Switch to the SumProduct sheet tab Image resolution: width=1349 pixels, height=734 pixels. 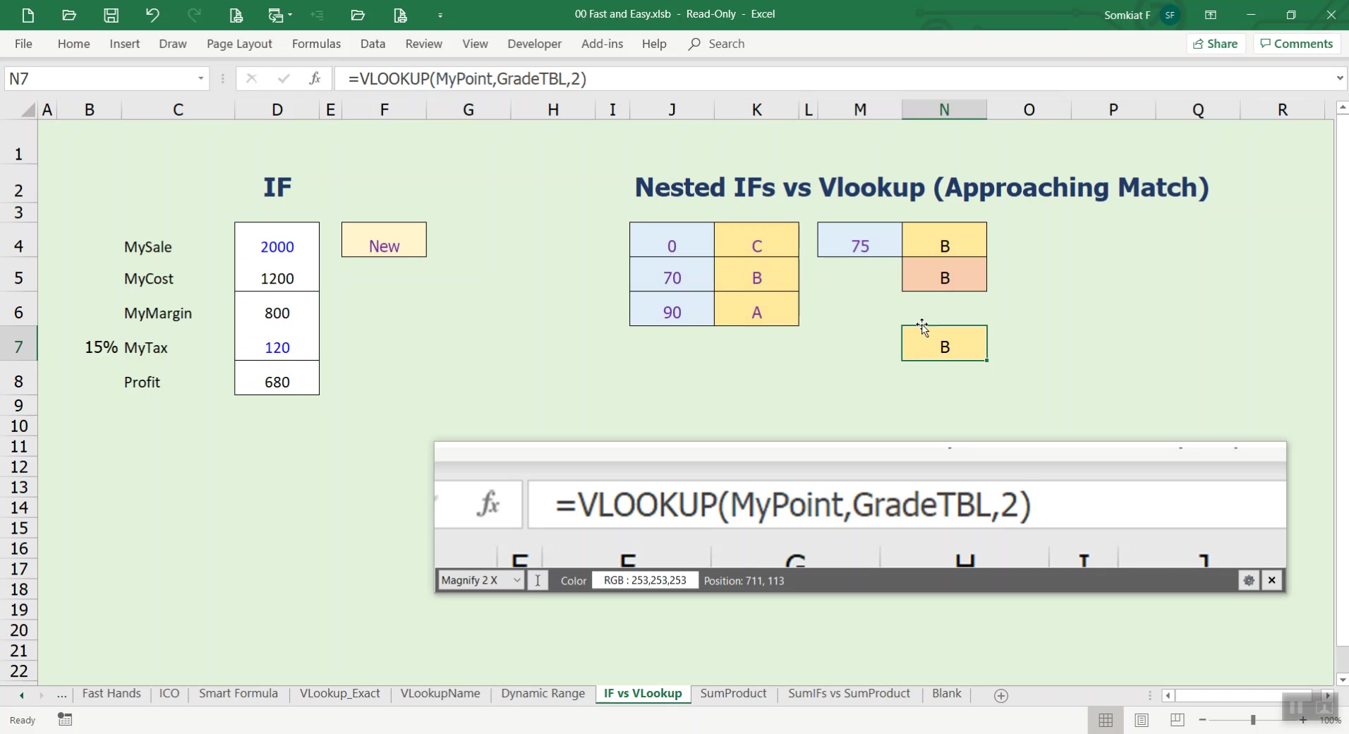[733, 694]
